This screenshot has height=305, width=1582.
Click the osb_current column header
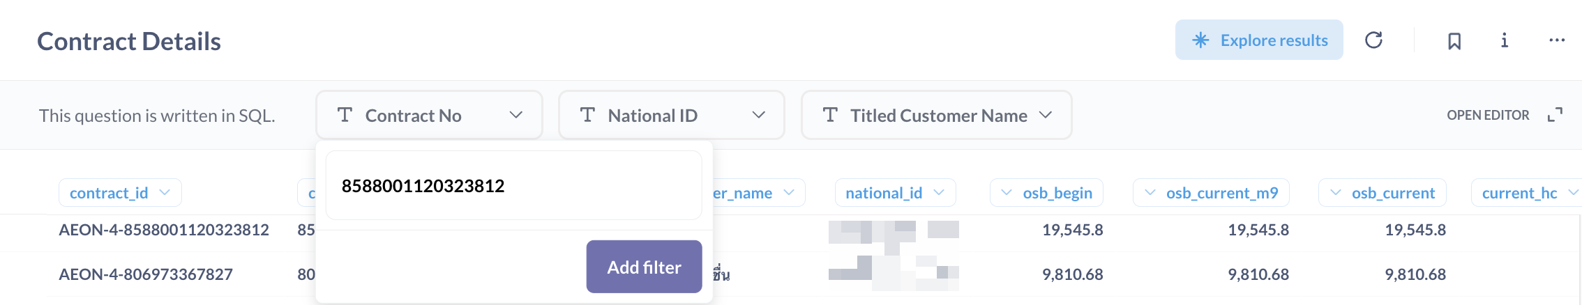(x=1382, y=193)
